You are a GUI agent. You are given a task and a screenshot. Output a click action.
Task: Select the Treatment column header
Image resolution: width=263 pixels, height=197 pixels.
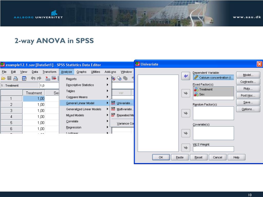click(x=34, y=93)
